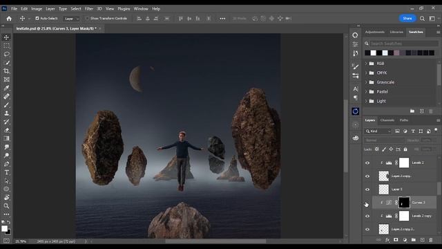Screen dimensions: 442x249
Task: Switch to the Adjustments tab
Action: (x=374, y=33)
